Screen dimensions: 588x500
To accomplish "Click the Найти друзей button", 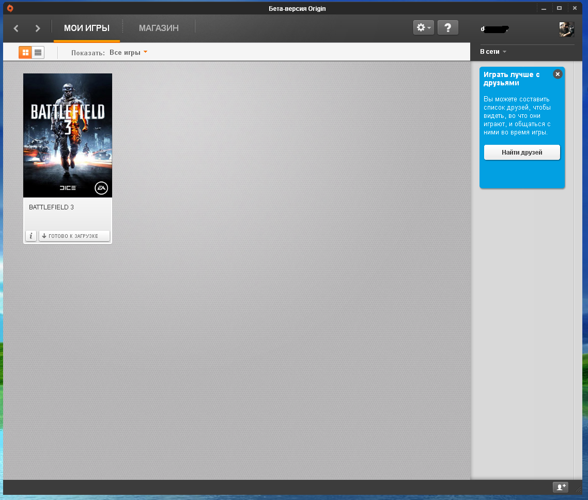I will [x=522, y=153].
